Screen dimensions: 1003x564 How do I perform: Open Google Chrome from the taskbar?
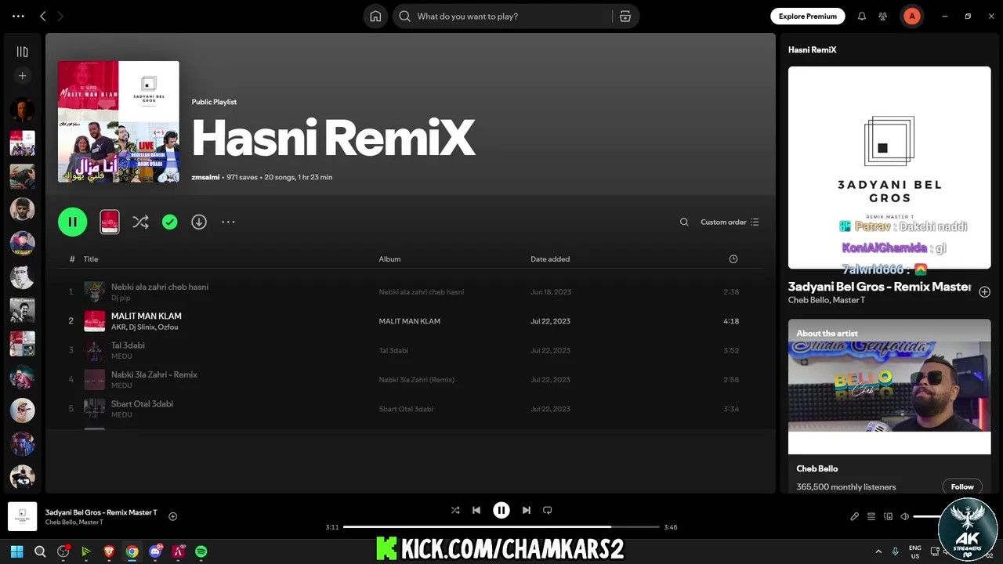coord(132,551)
